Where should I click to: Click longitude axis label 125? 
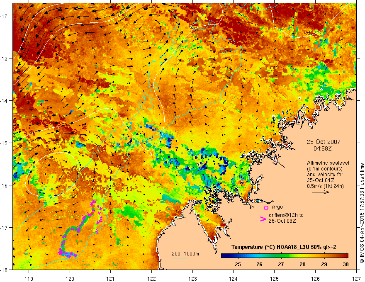pos(275,279)
